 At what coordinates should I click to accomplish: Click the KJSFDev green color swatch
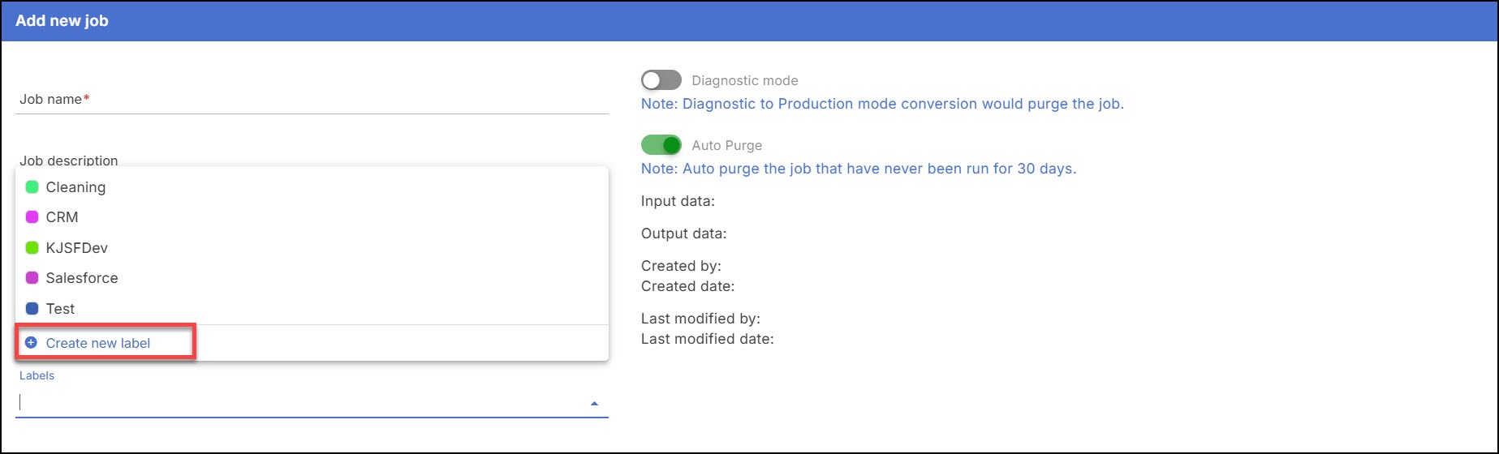[32, 248]
